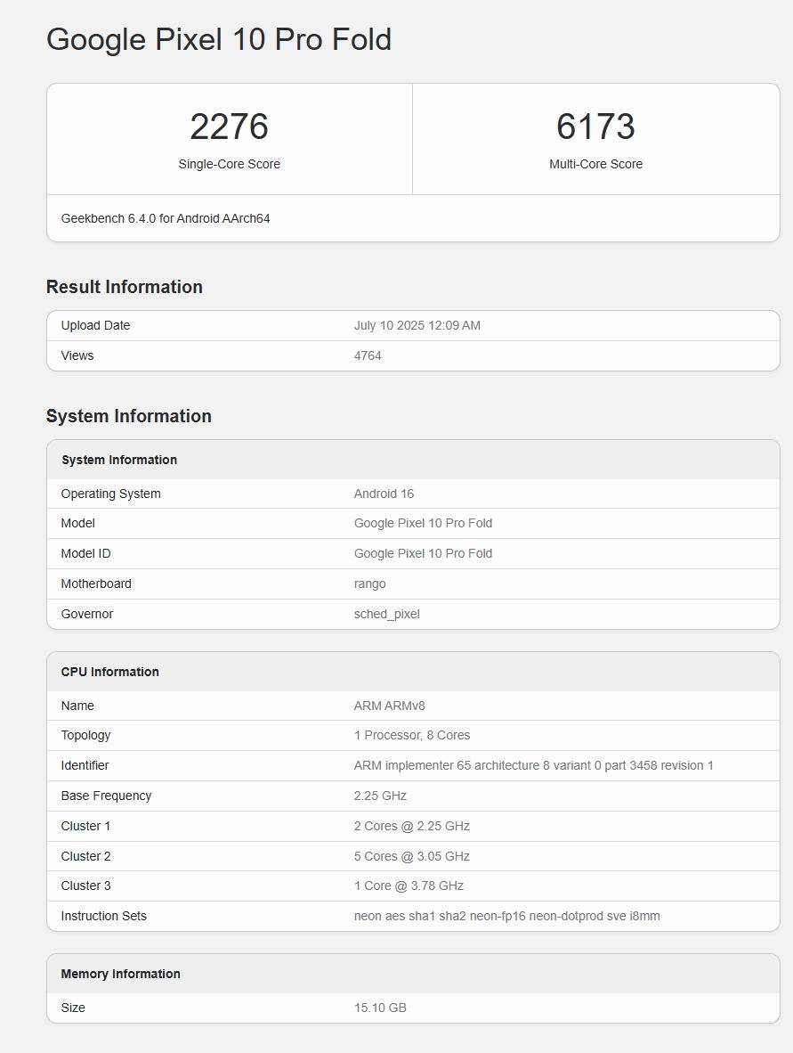The image size is (793, 1053).
Task: Click the governor value sched_pixel
Action: pos(386,614)
